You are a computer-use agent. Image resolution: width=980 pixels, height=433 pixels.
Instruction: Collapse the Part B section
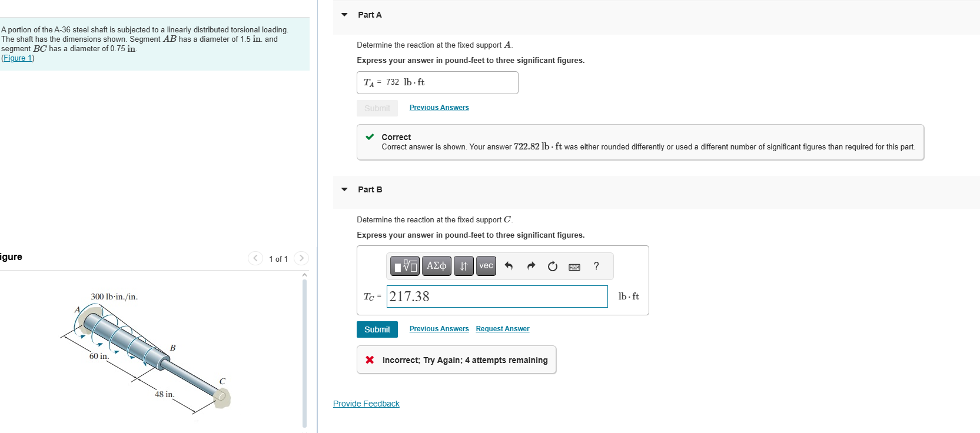pyautogui.click(x=344, y=189)
